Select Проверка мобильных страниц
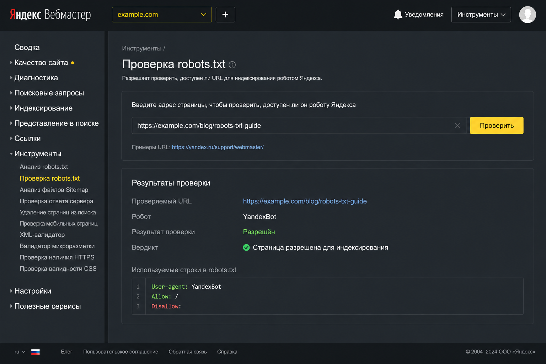Viewport: 546px width, 364px height. pyautogui.click(x=59, y=224)
